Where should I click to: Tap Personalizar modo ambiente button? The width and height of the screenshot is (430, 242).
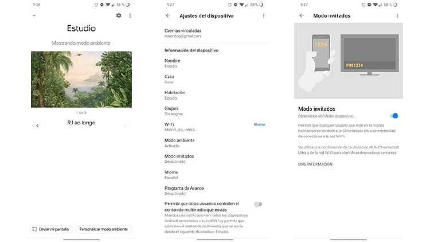coord(104,229)
